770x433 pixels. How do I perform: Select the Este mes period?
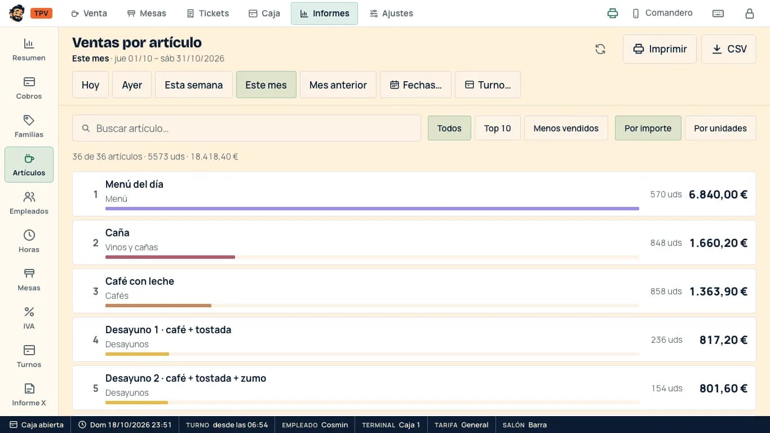pos(266,85)
